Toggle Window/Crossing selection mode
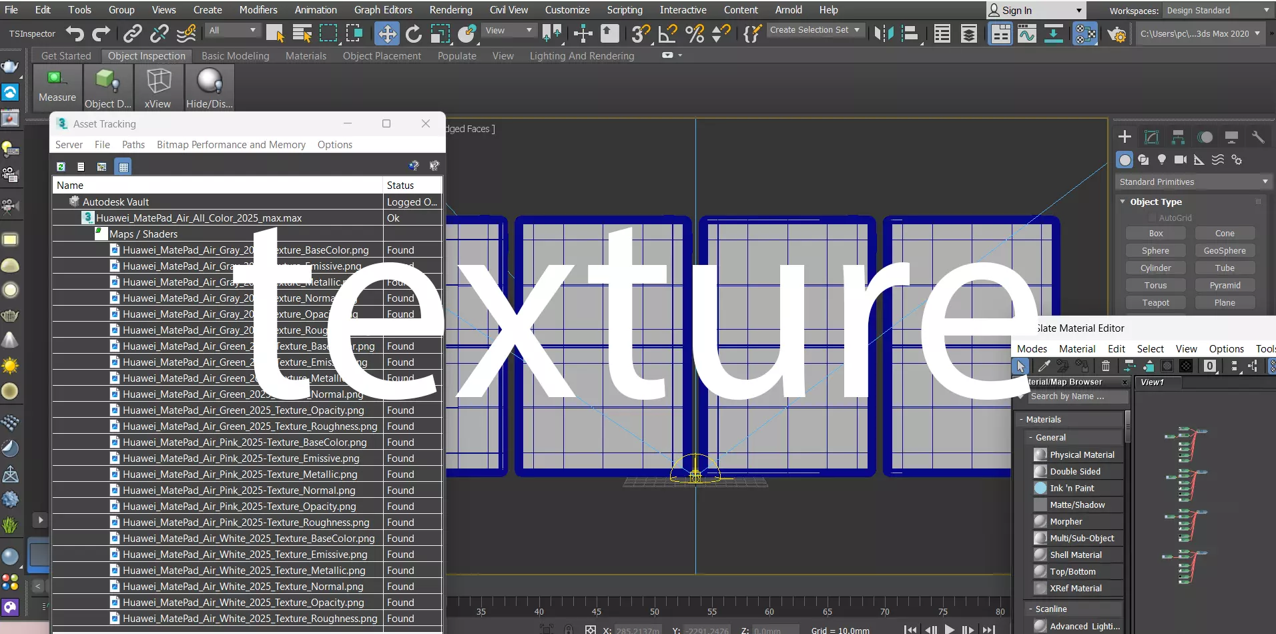 [x=354, y=33]
